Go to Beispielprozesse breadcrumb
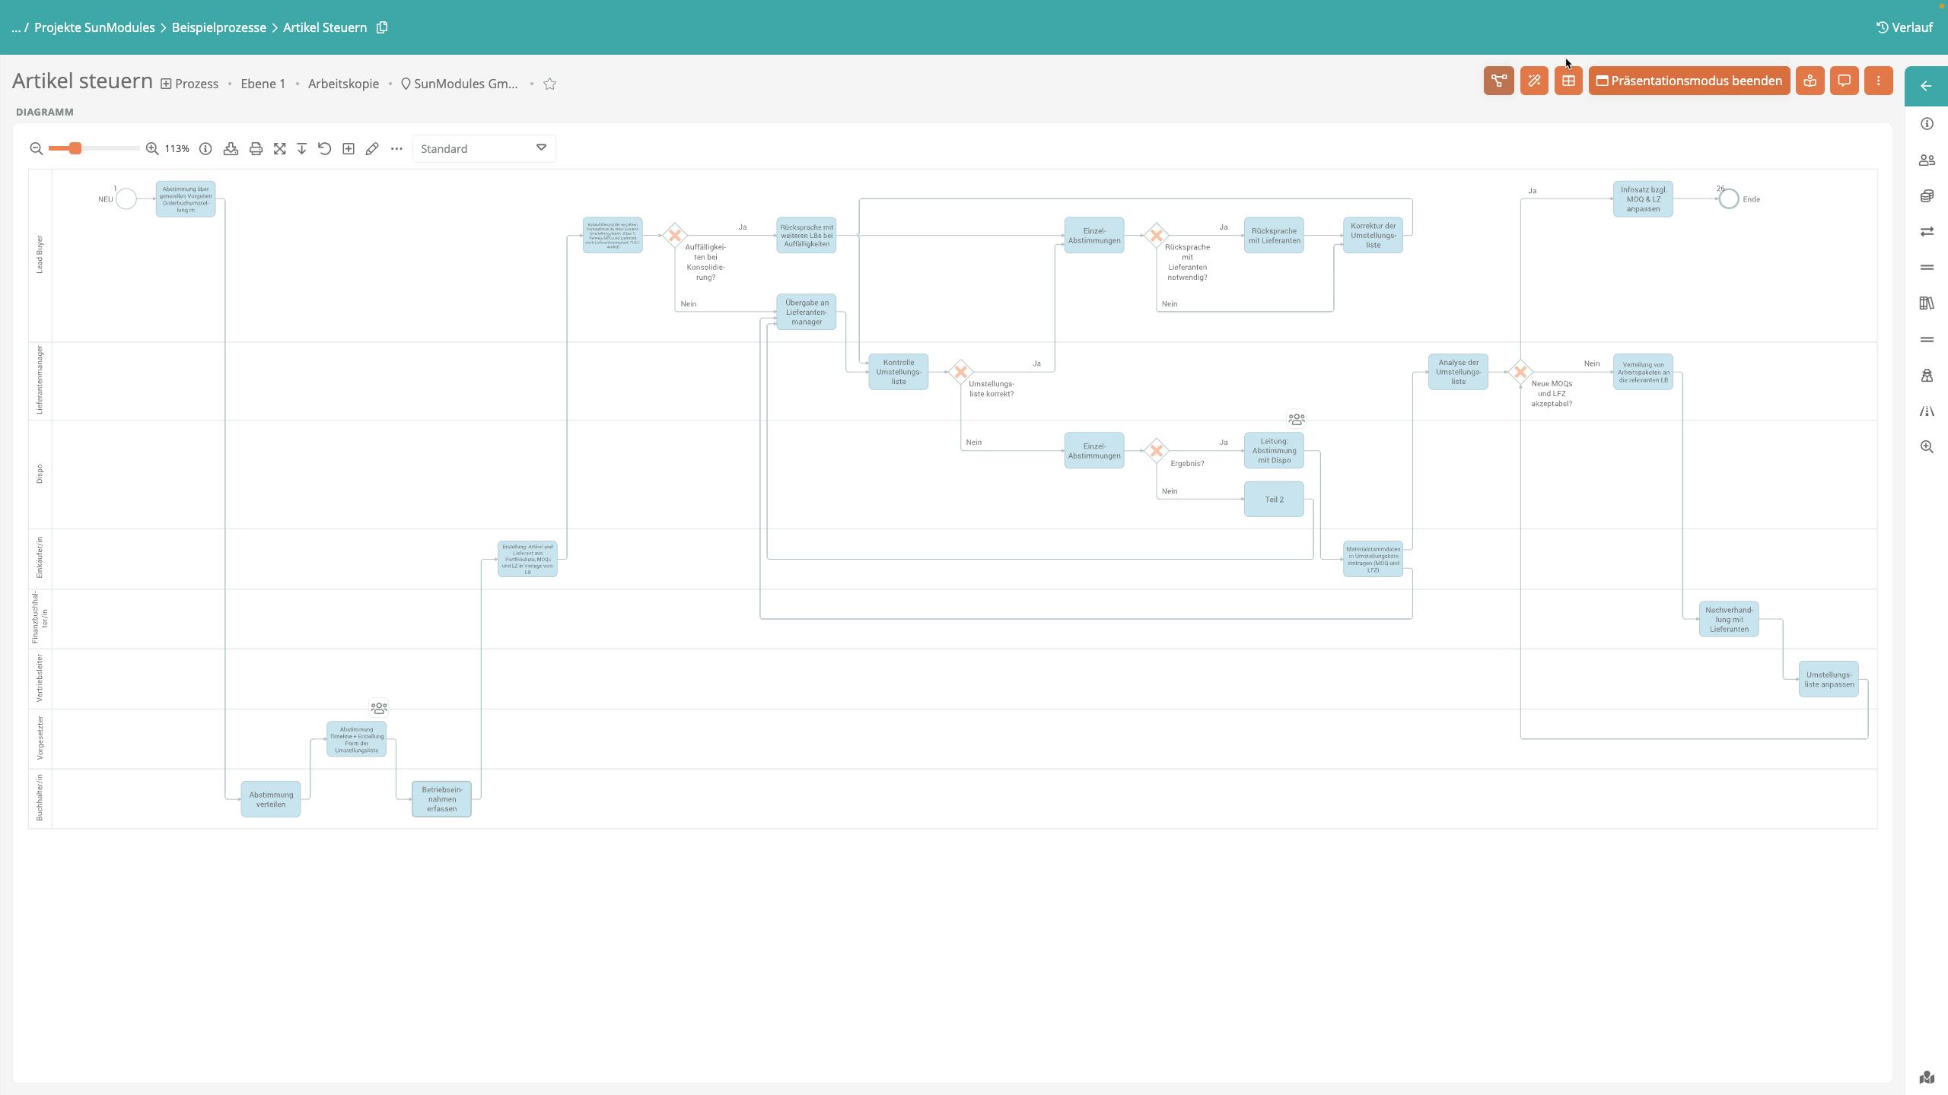This screenshot has width=1948, height=1095. tap(218, 27)
